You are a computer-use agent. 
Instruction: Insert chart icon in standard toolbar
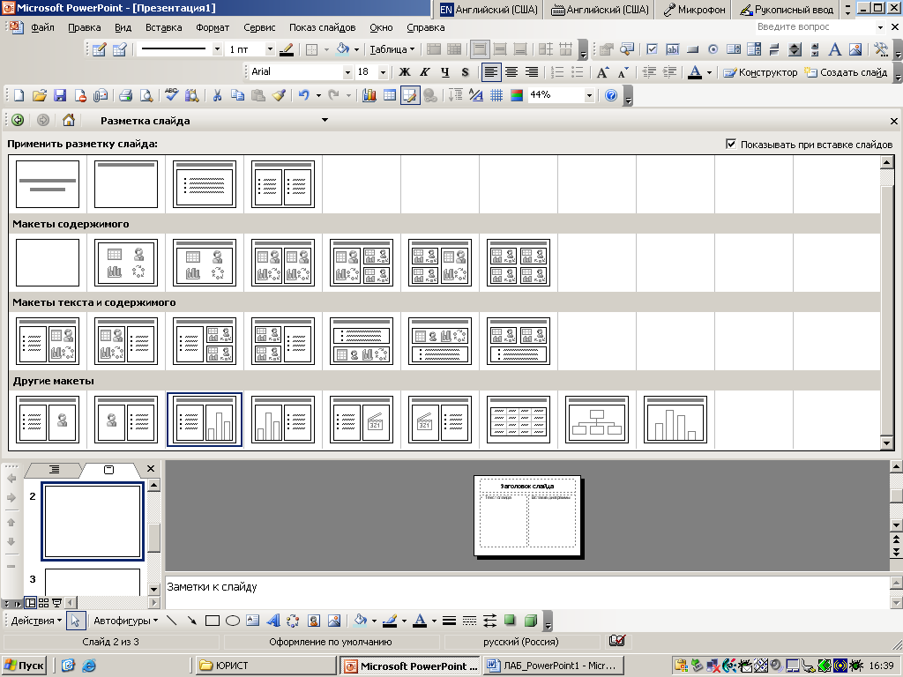pyautogui.click(x=369, y=95)
